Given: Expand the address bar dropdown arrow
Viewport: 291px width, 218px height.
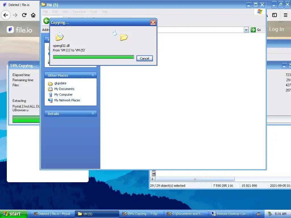Looking at the screenshot, I should pos(246,30).
